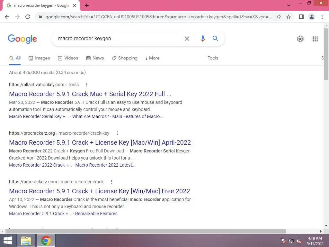Click the https://procrackerz.org URL text
The height and width of the screenshot is (247, 329).
[32, 133]
